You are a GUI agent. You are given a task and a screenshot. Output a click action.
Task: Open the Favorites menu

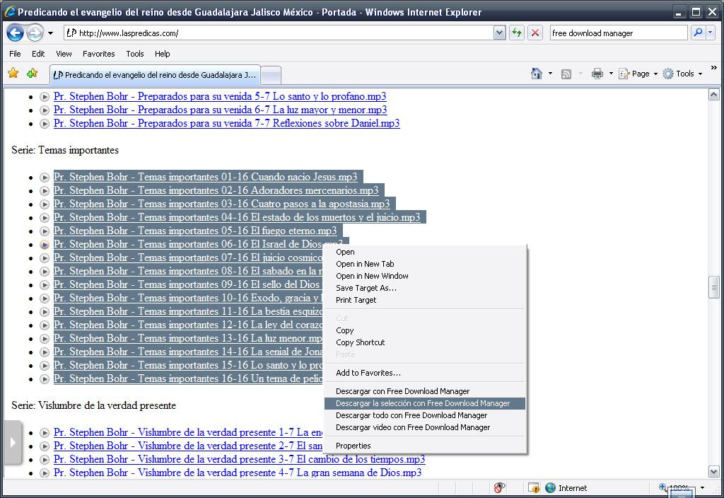click(x=99, y=54)
